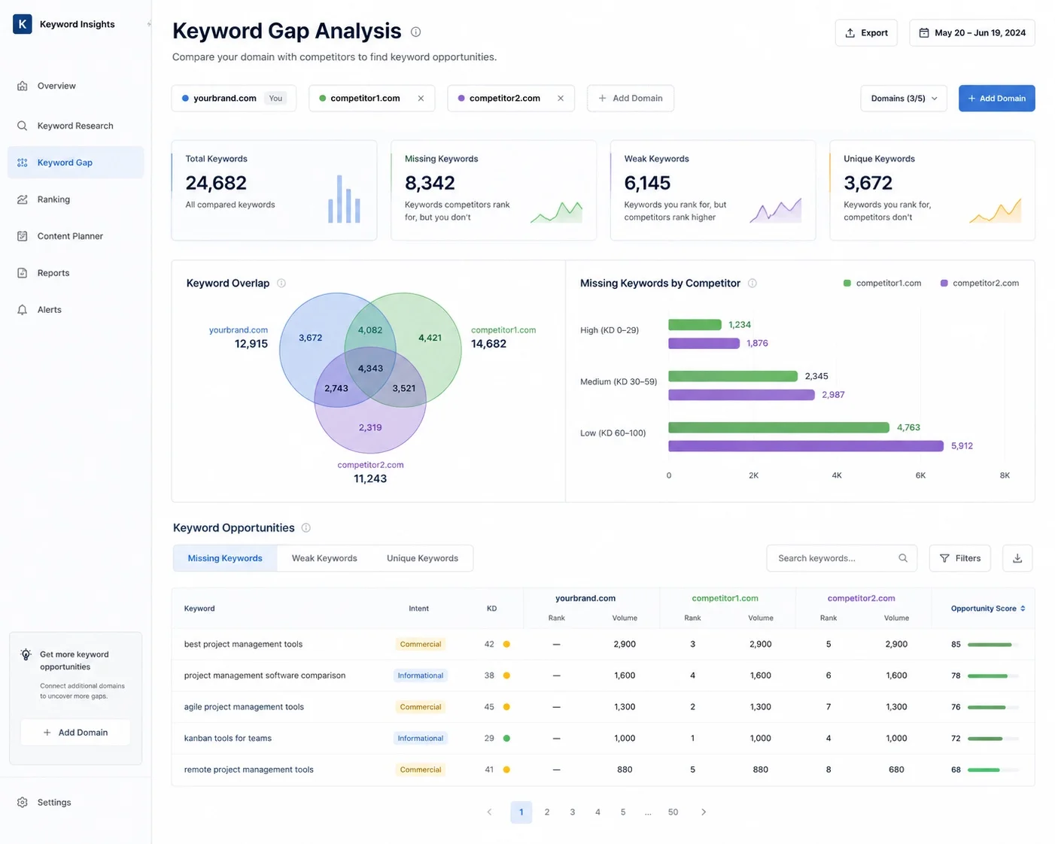Click the Export button
The width and height of the screenshot is (1055, 844).
click(x=866, y=33)
